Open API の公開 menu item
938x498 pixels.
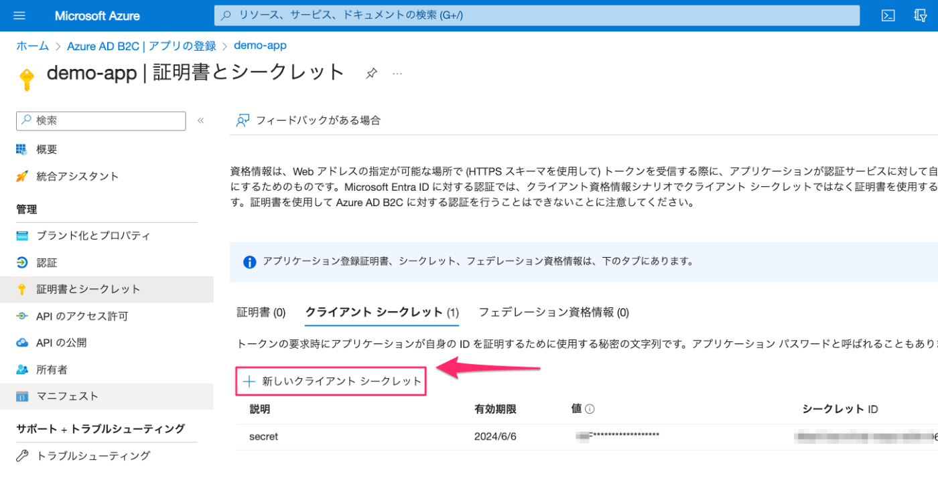[x=62, y=343]
